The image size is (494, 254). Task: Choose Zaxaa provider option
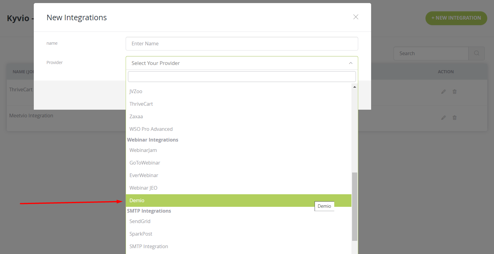click(238, 116)
